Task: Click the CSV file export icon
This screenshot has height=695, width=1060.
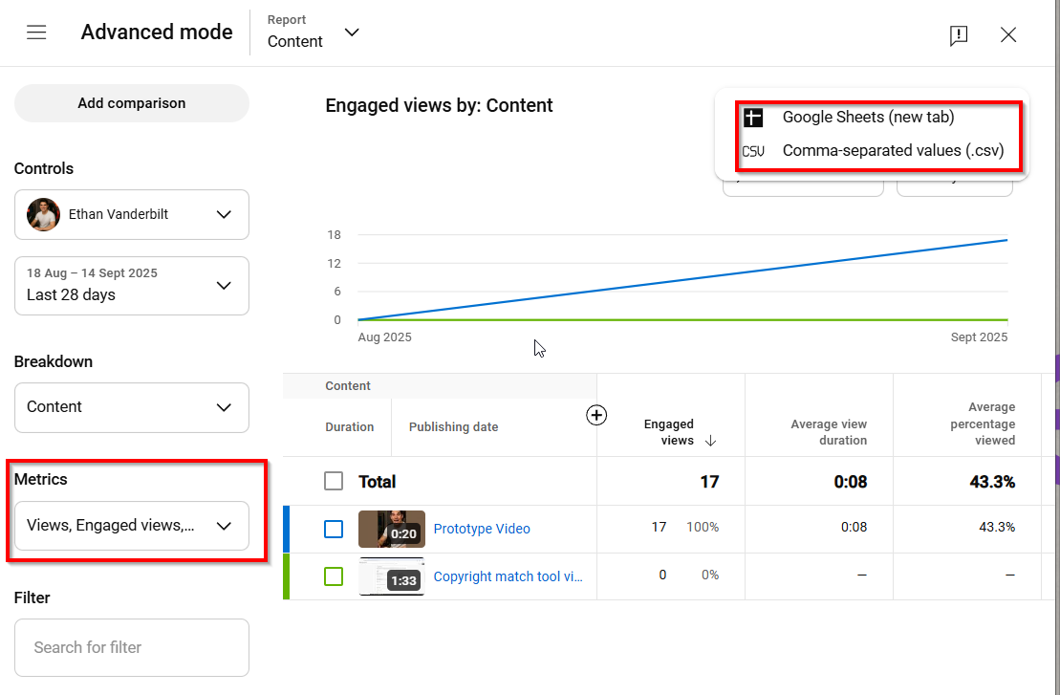Action: 753,150
